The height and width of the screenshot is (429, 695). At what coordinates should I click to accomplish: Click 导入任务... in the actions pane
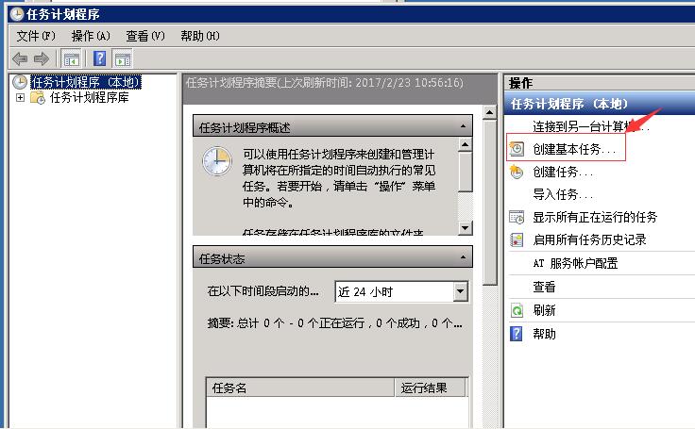(x=563, y=194)
